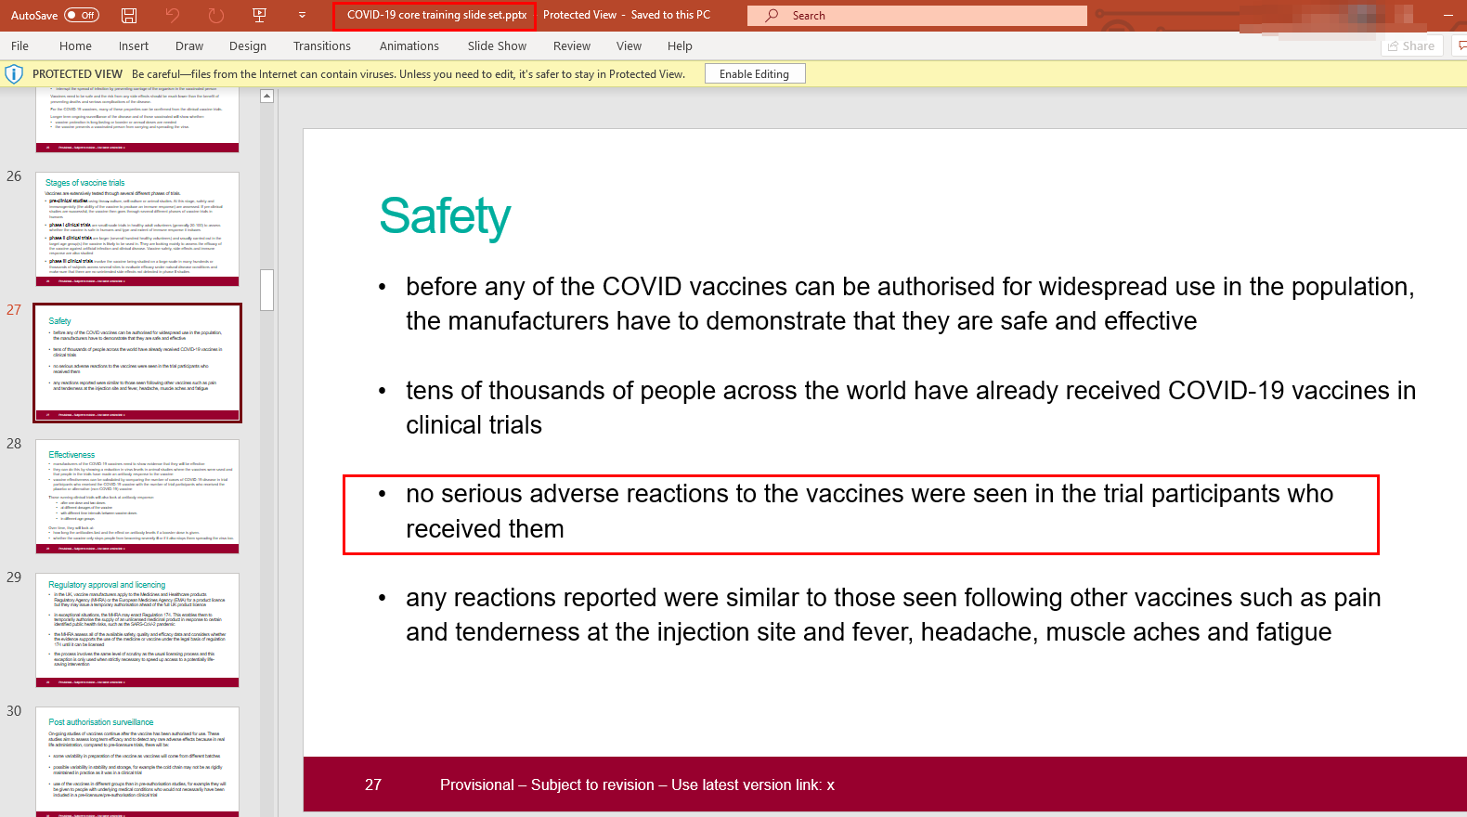The height and width of the screenshot is (817, 1467).
Task: Toggle the AutoSave switch
Action: (82, 15)
